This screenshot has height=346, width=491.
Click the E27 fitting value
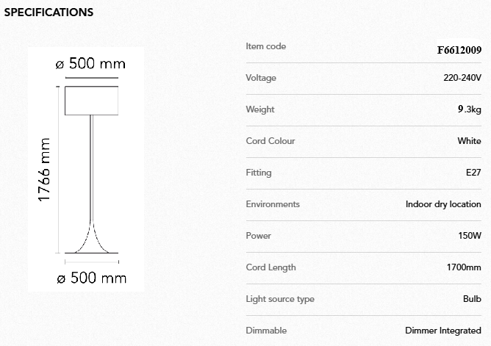tap(473, 173)
